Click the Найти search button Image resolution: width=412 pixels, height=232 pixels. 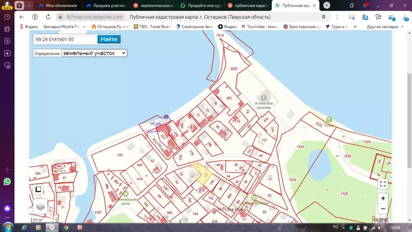tap(109, 39)
